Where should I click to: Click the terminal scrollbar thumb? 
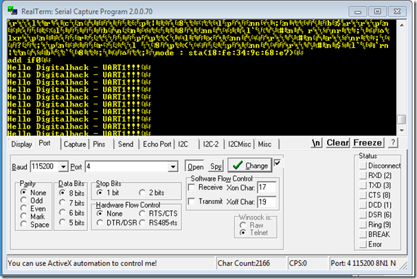coord(402,120)
